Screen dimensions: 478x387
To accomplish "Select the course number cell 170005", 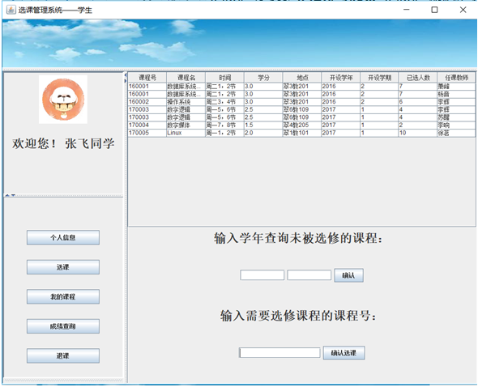I will (x=147, y=133).
